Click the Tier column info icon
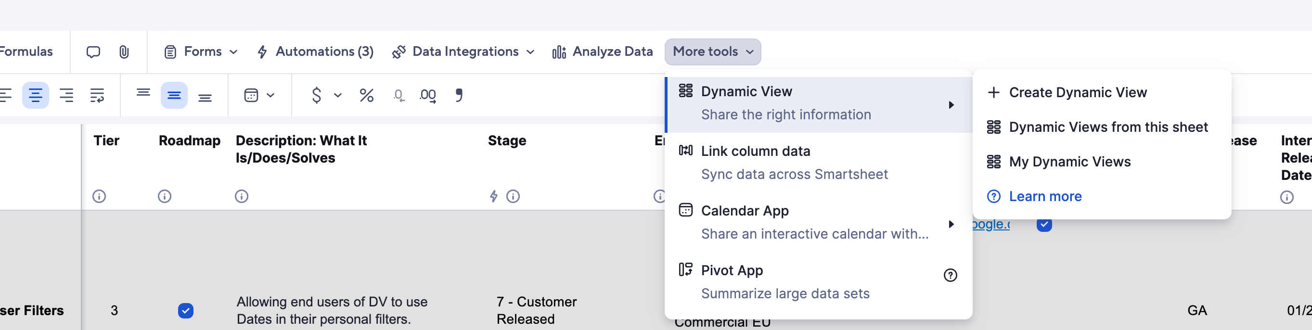The image size is (1312, 330). pos(99,196)
